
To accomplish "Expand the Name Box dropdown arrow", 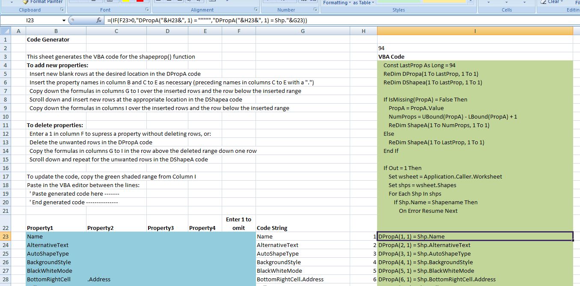I will tap(64, 20).
